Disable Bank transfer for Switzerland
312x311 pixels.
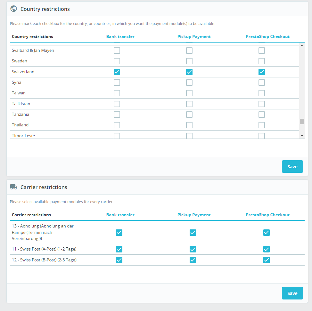pyautogui.click(x=117, y=72)
